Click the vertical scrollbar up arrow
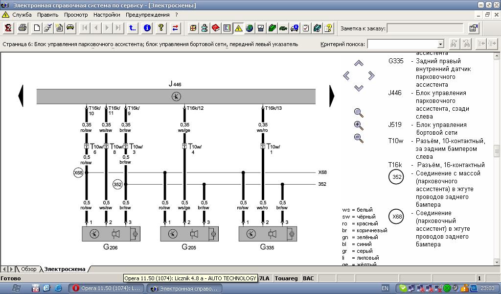This screenshot has height=294, width=501. [497, 56]
